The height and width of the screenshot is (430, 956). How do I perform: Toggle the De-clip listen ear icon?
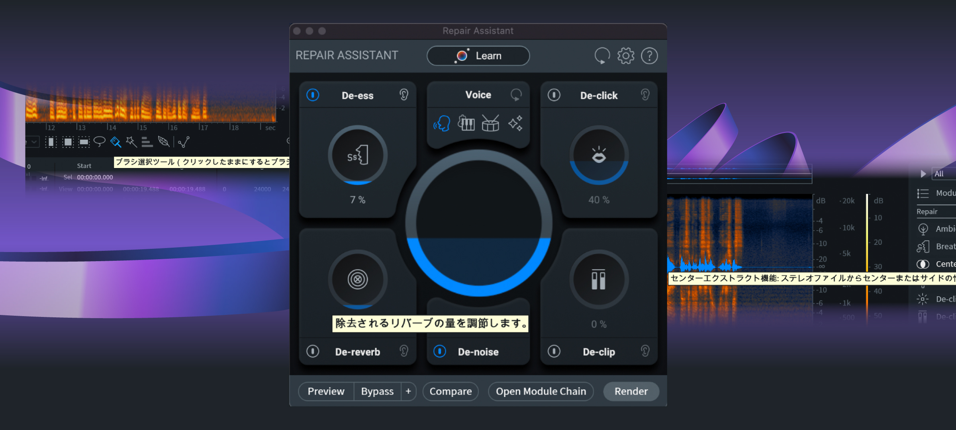[645, 351]
